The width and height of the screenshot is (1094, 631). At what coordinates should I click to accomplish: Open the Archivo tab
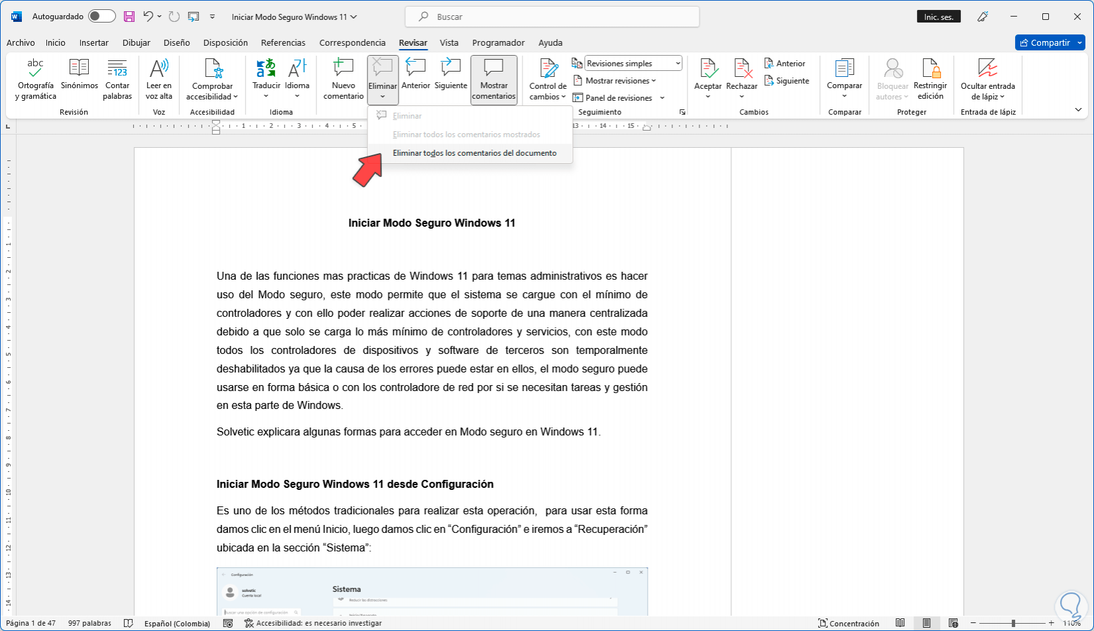(21, 42)
